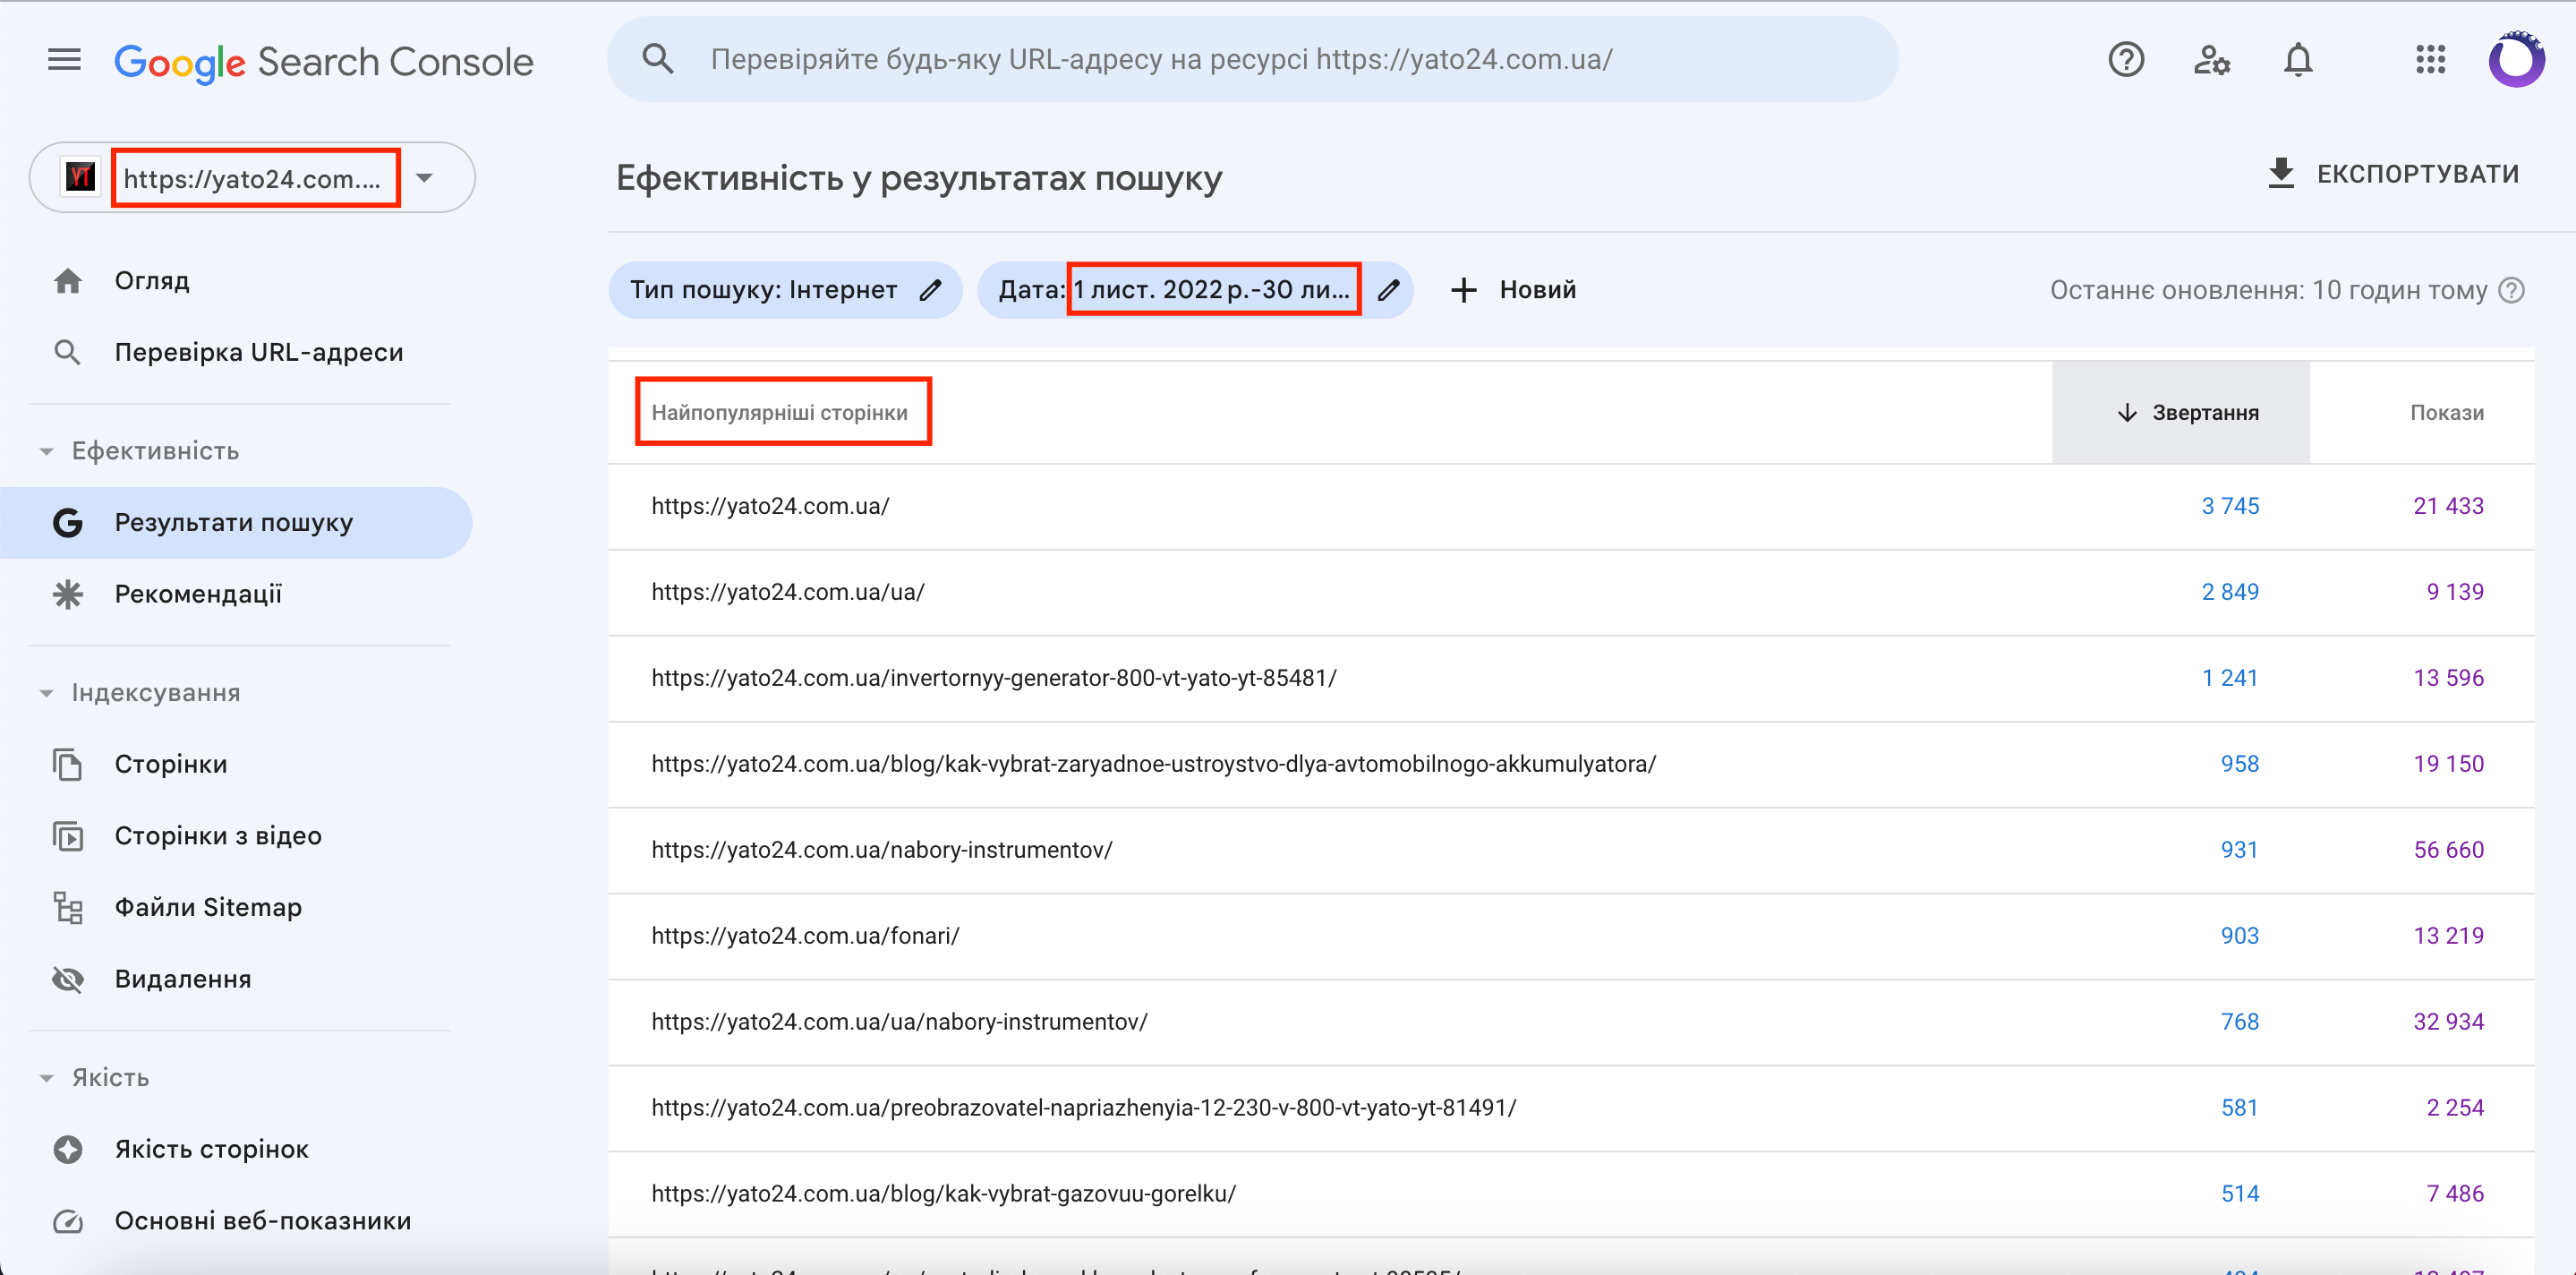Click the URL inspection search field
This screenshot has height=1275, width=2576.
1253,59
